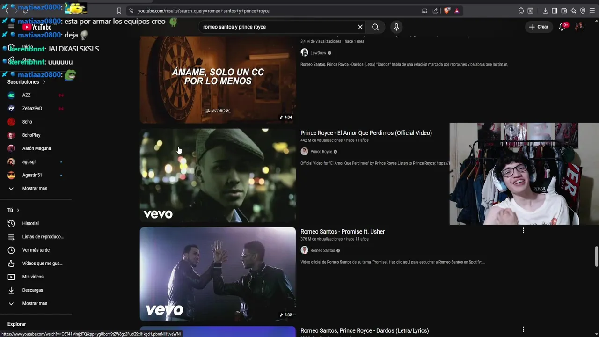The image size is (599, 337).
Task: Open the YouTube hamburger guide menu
Action: coord(11,27)
